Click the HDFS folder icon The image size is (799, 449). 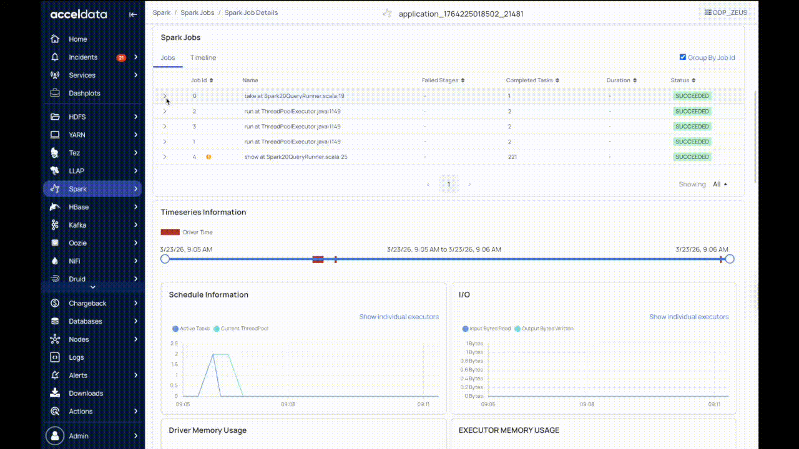tap(55, 117)
